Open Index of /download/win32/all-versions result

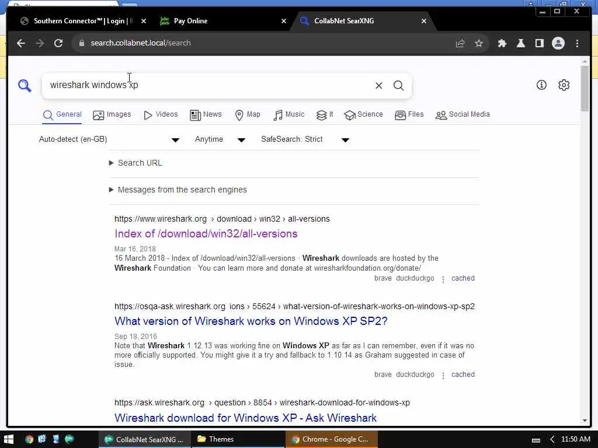click(x=206, y=233)
